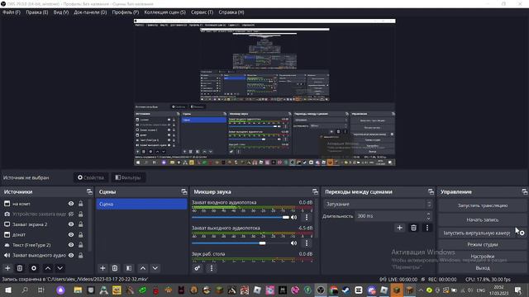Open Справка menu
This screenshot has width=529, height=297.
point(231,12)
